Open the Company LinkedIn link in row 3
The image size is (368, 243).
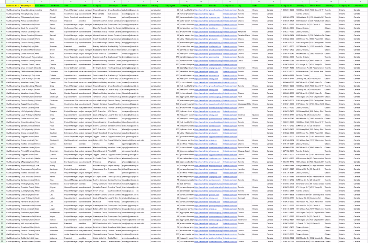[230, 14]
